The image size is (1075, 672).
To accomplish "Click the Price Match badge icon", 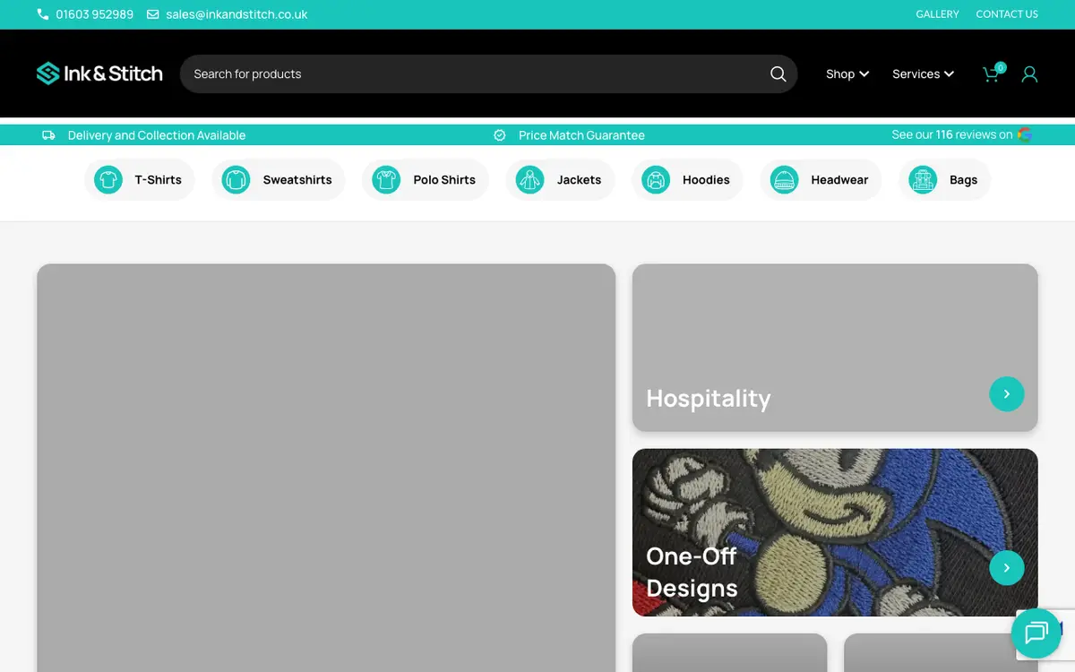I will [x=500, y=135].
